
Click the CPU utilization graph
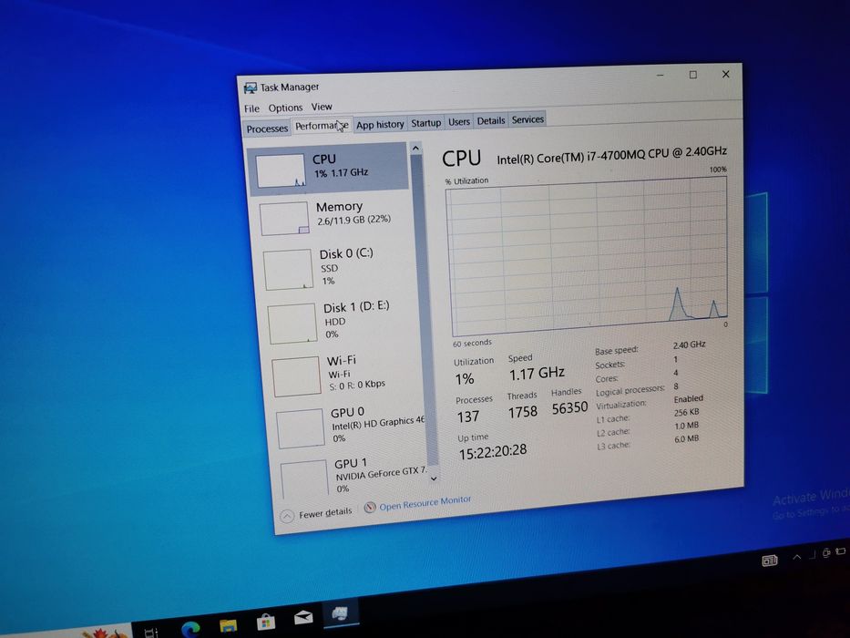587,255
